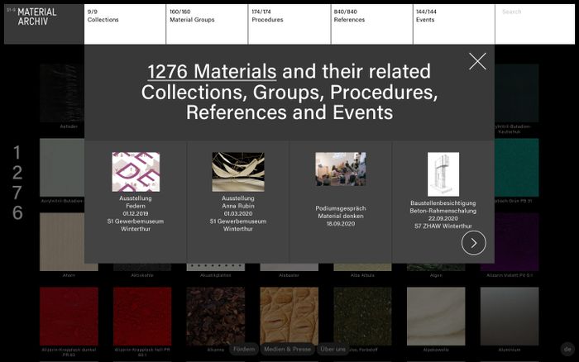Click the next arrow in events carousel
The width and height of the screenshot is (579, 362).
473,242
